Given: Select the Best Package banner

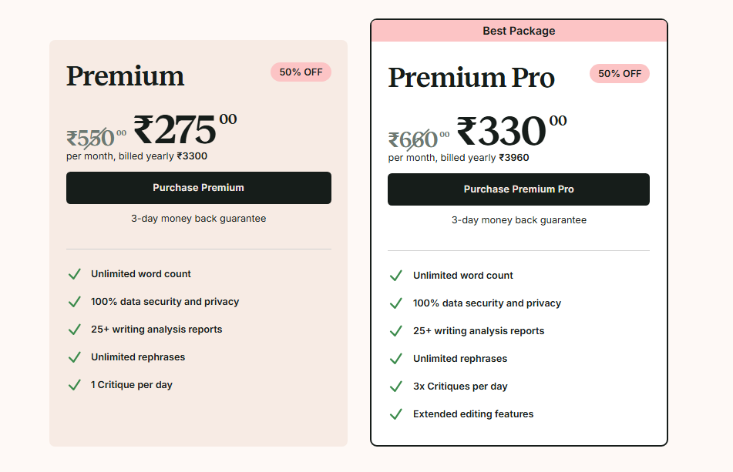Looking at the screenshot, I should pos(519,31).
